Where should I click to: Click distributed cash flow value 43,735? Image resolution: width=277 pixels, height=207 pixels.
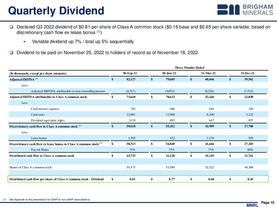click(131, 156)
